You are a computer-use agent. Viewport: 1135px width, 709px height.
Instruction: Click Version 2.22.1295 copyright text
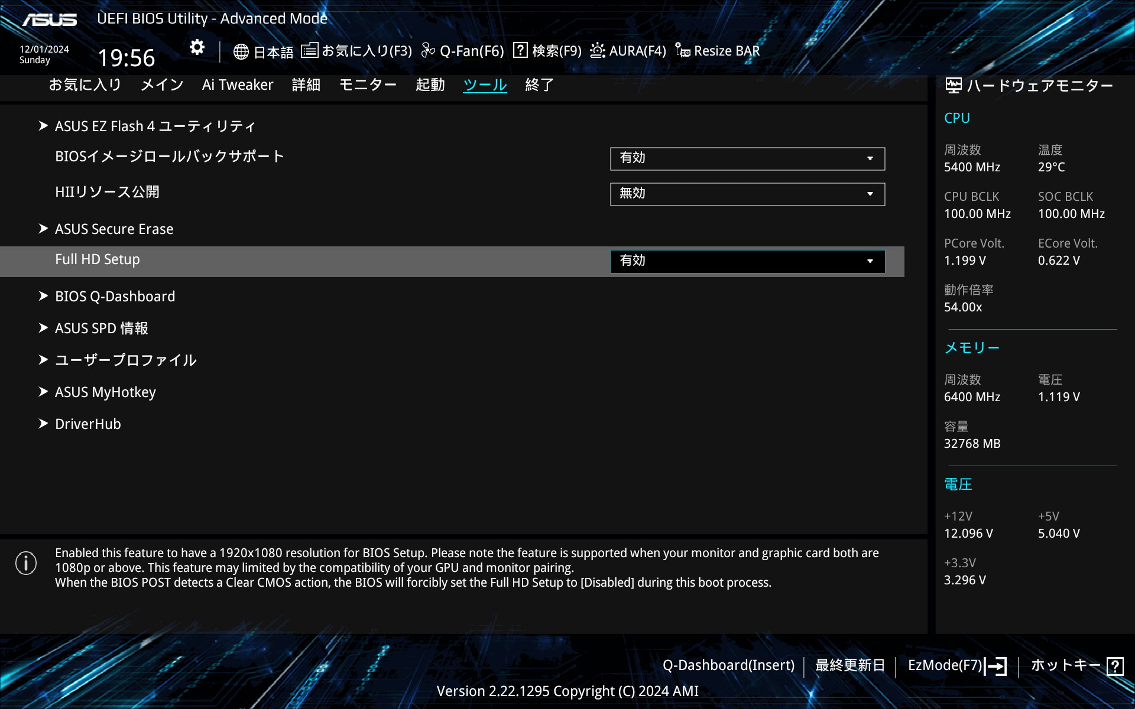tap(567, 691)
